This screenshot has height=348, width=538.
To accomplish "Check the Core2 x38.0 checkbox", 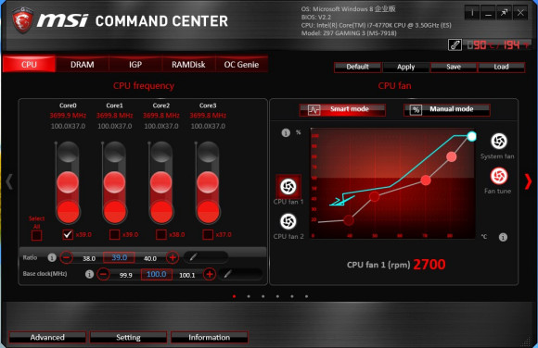I will [161, 235].
